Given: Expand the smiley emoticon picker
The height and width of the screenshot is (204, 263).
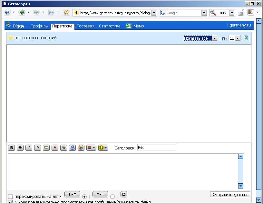Looking at the screenshot, I should coord(103,148).
